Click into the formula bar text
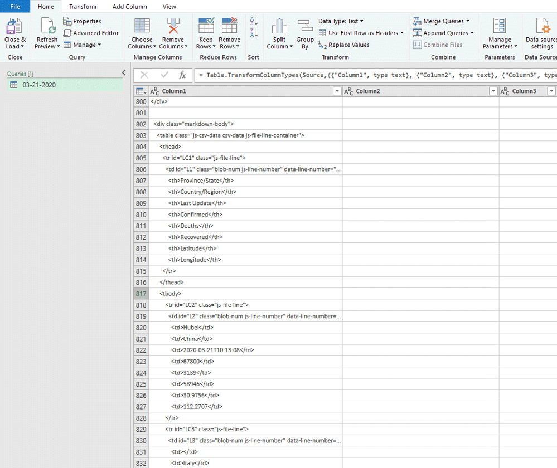The width and height of the screenshot is (557, 468). pos(376,75)
